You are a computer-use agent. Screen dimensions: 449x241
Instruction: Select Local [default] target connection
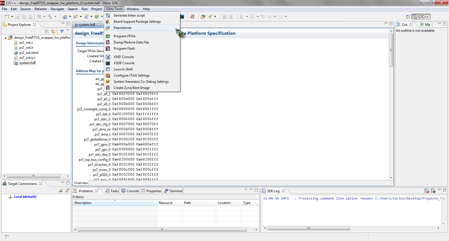tap(25, 197)
